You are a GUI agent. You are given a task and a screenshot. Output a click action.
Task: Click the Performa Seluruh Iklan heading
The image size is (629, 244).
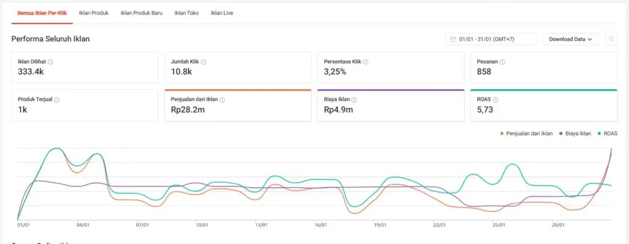coord(50,39)
